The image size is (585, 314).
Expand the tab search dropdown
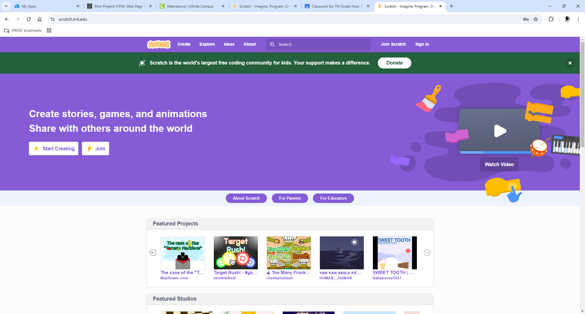coord(6,6)
